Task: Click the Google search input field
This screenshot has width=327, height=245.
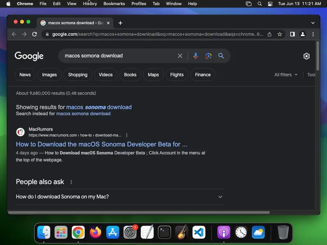Action: 119,56
